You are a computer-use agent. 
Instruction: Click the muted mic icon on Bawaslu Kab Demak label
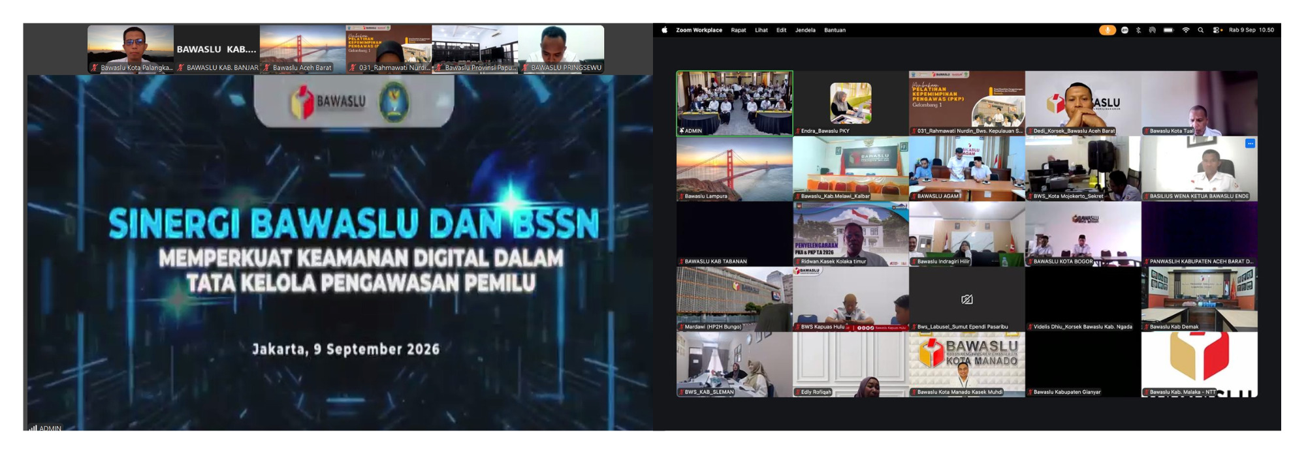(x=1146, y=327)
